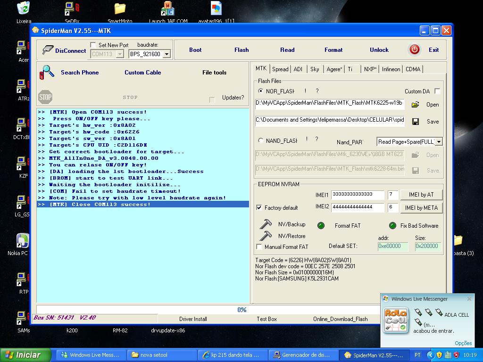Click the Iniciar start button
The image size is (483, 362).
pos(26,355)
